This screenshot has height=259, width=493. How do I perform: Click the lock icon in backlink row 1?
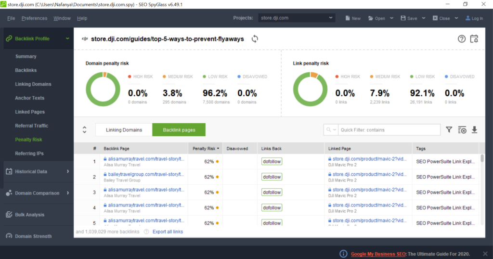click(x=105, y=159)
